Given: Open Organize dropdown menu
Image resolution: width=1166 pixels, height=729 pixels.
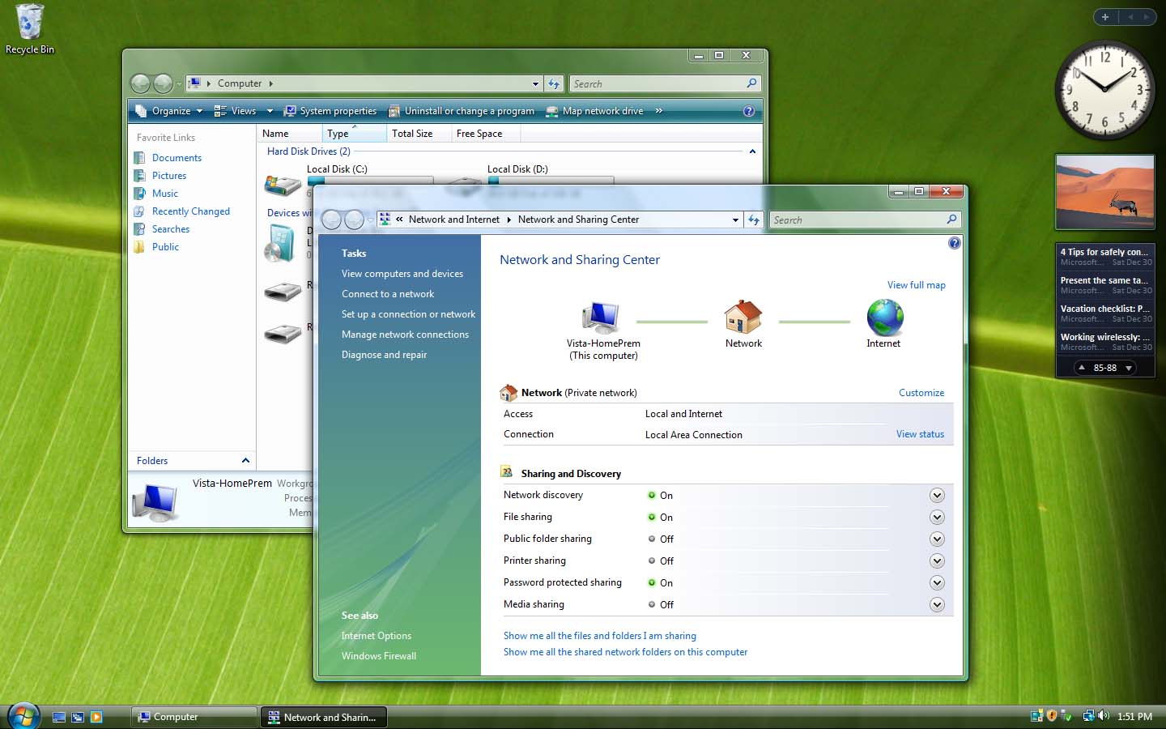Looking at the screenshot, I should click(x=171, y=111).
